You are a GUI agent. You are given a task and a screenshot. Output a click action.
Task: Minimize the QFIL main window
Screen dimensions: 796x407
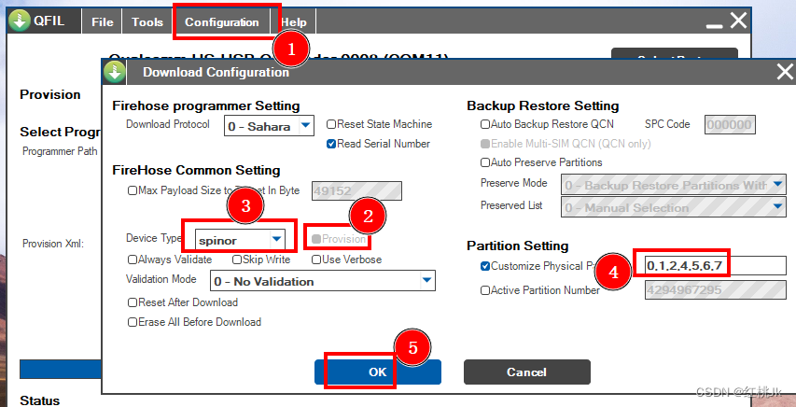(714, 25)
